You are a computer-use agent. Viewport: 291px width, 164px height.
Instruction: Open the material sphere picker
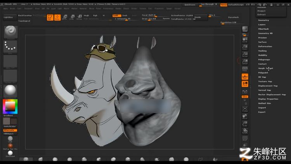[10, 91]
